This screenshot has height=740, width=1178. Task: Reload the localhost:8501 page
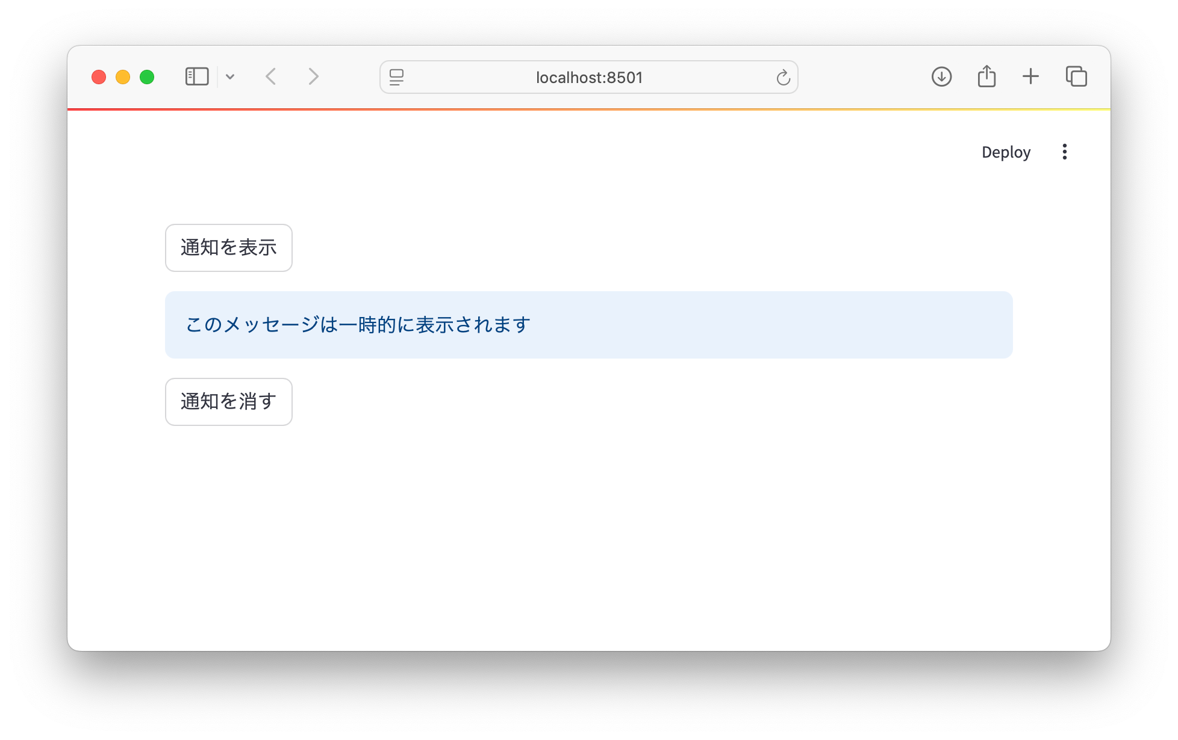(782, 77)
